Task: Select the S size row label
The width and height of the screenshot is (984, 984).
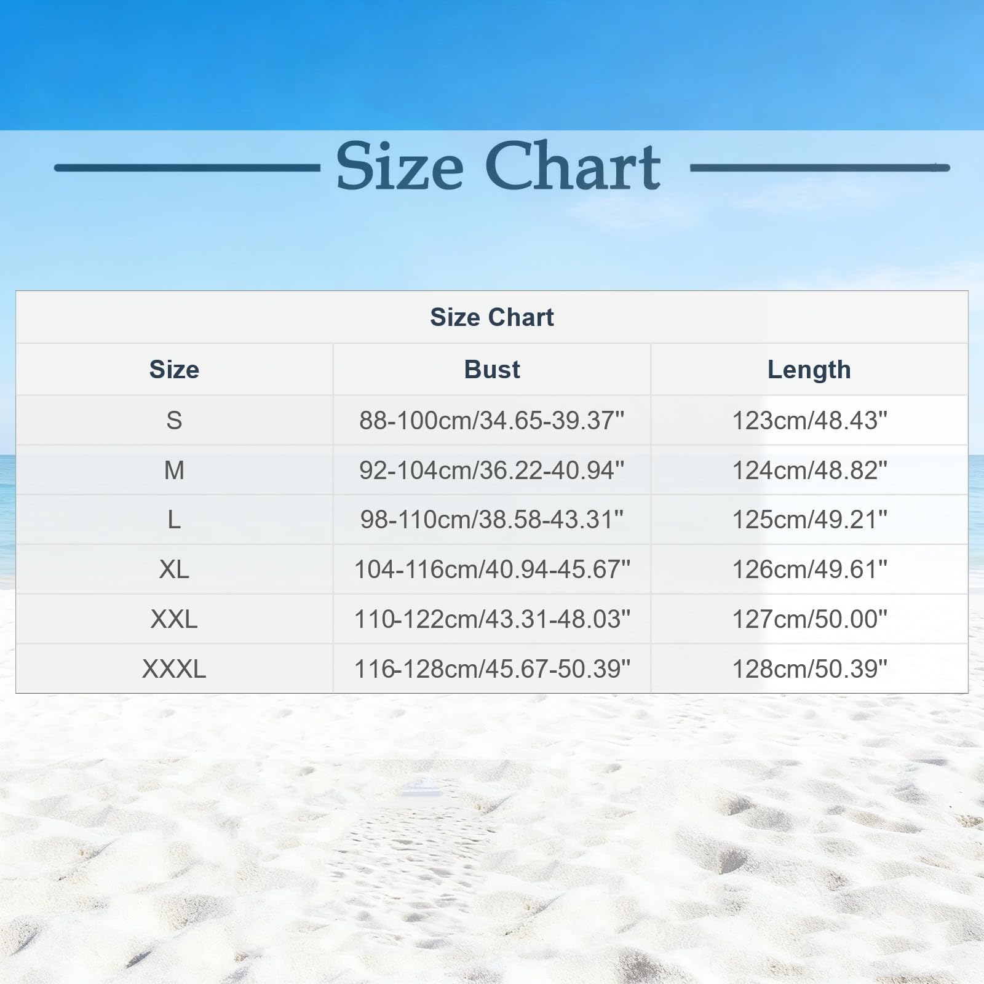Action: point(174,421)
